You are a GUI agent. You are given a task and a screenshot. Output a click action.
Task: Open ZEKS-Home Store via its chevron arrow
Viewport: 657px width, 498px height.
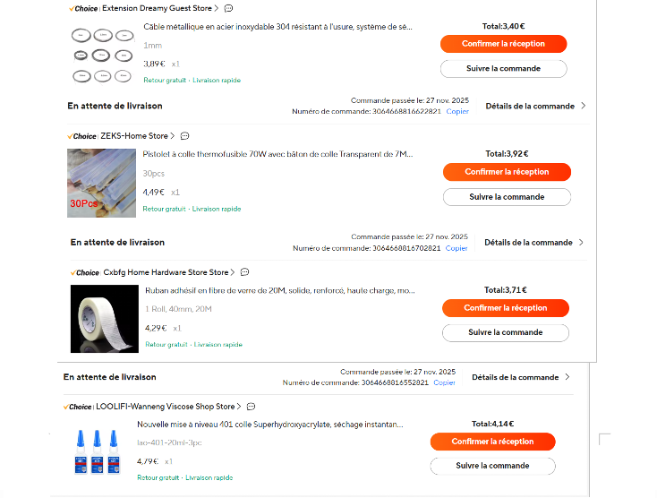[x=172, y=136]
